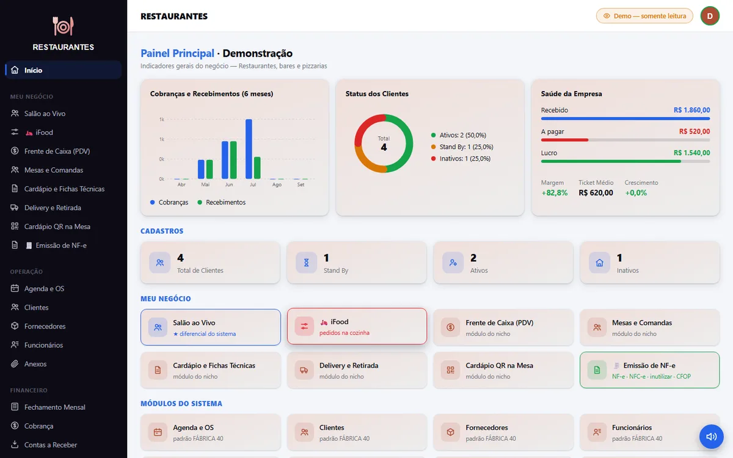Go to Início in the sidebar
Screen dimensions: 733x458
click(x=64, y=70)
